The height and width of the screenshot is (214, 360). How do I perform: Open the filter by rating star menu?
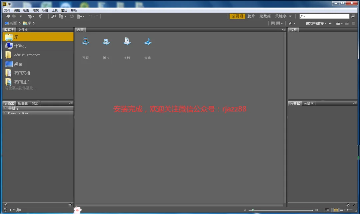292,23
